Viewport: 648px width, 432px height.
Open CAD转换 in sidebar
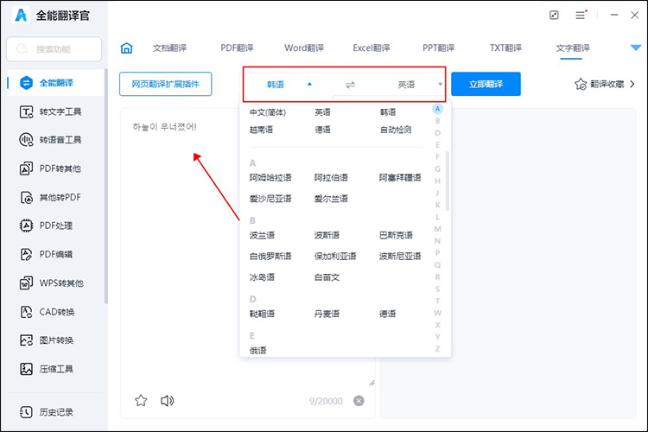[x=48, y=312]
